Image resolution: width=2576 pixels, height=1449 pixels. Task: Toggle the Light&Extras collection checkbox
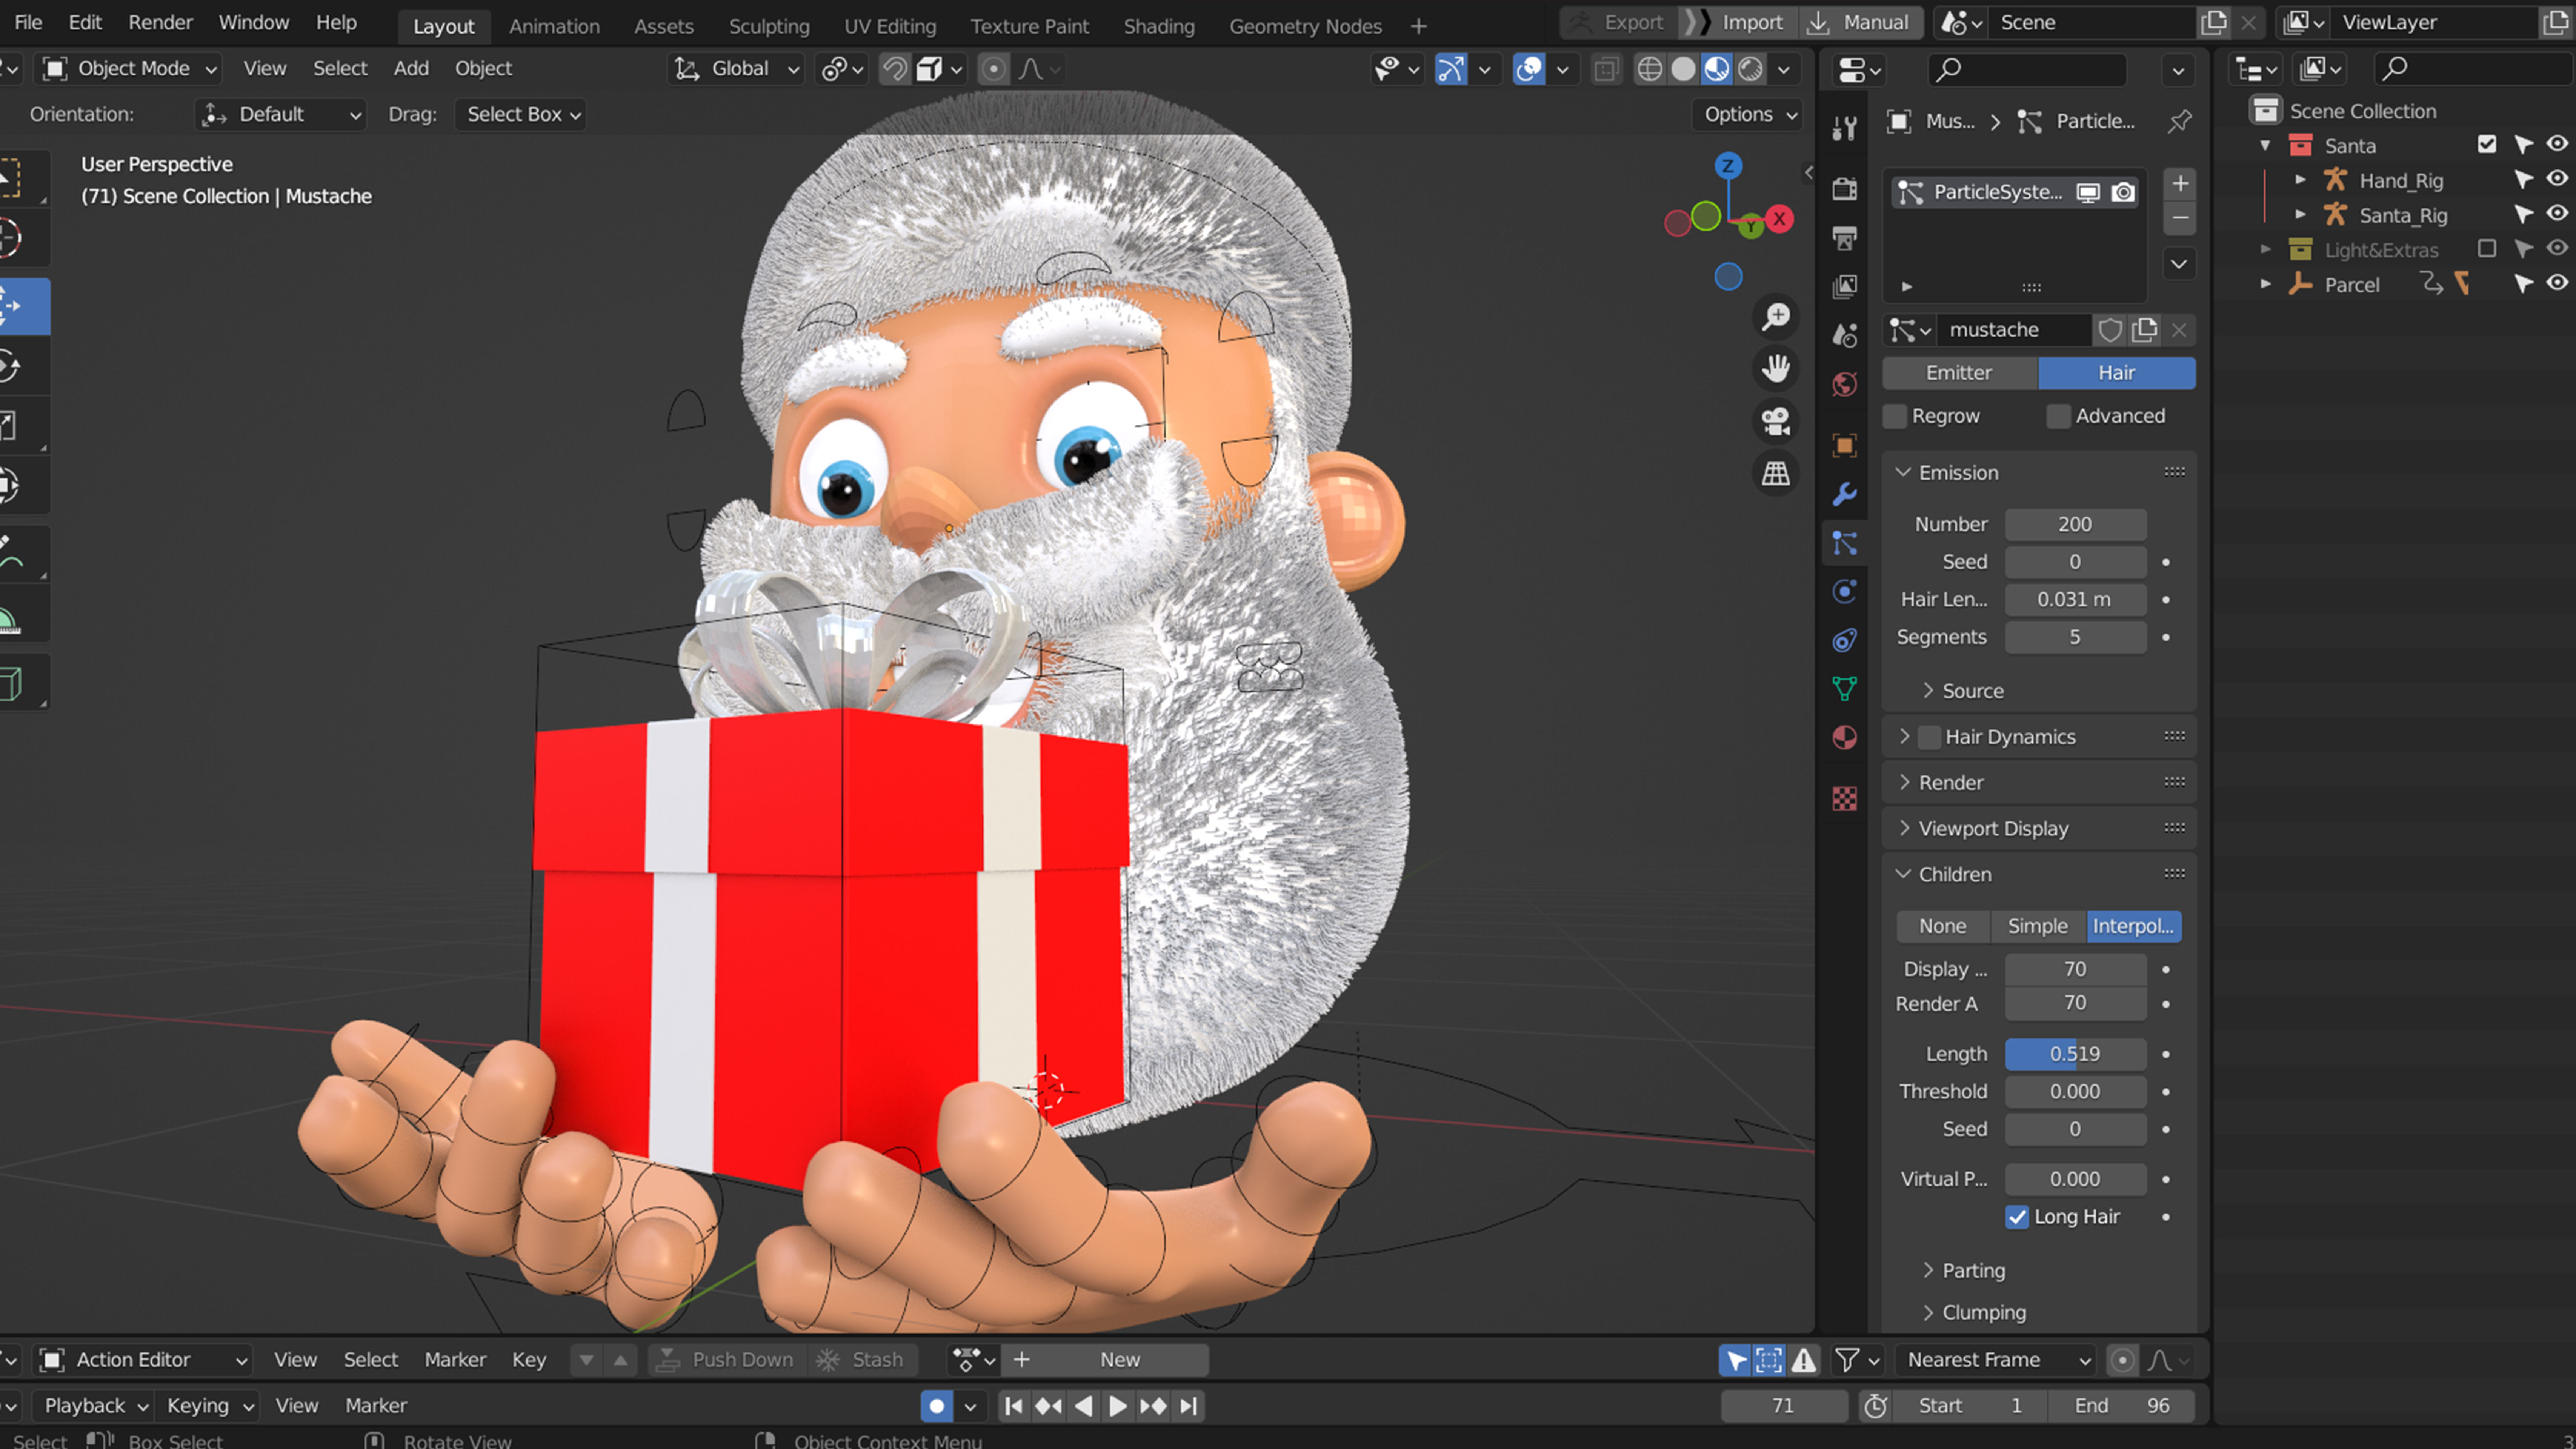point(2487,249)
